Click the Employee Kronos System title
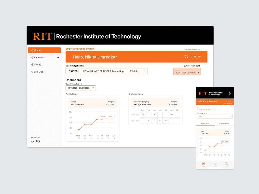 [80, 49]
